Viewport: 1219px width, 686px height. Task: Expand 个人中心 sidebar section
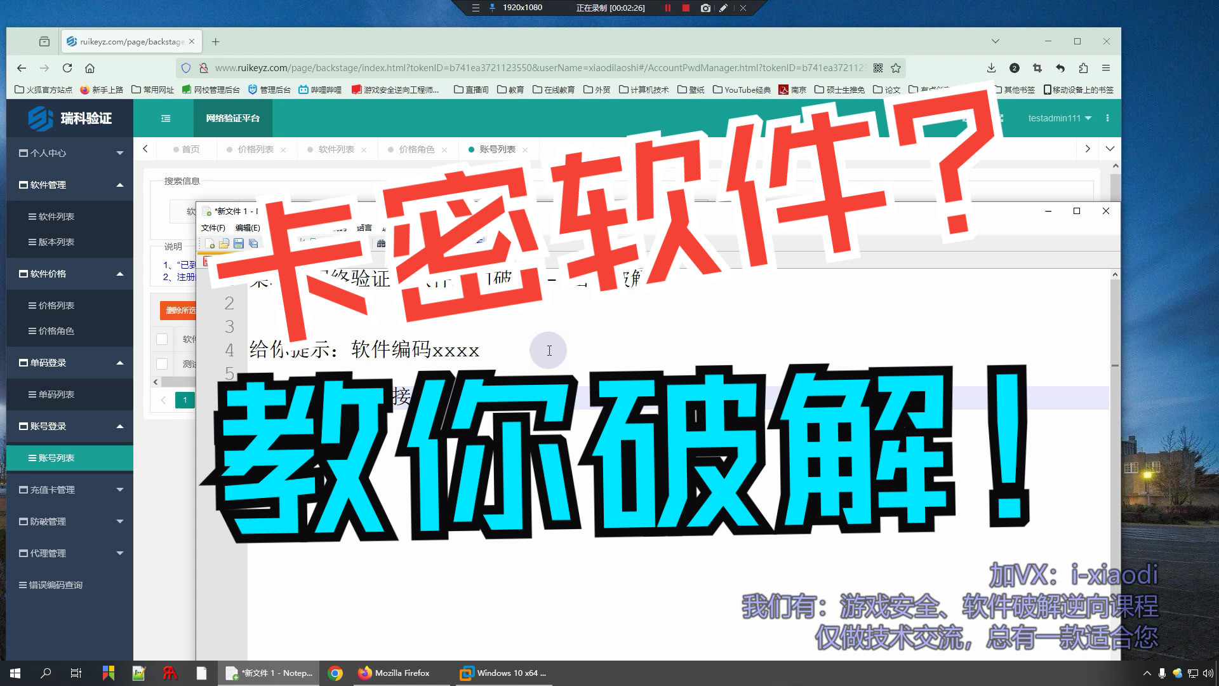[70, 153]
